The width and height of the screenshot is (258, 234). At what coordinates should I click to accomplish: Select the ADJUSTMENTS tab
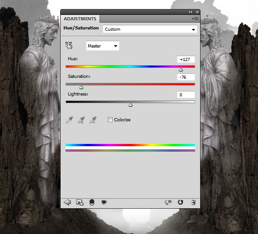[x=80, y=19]
